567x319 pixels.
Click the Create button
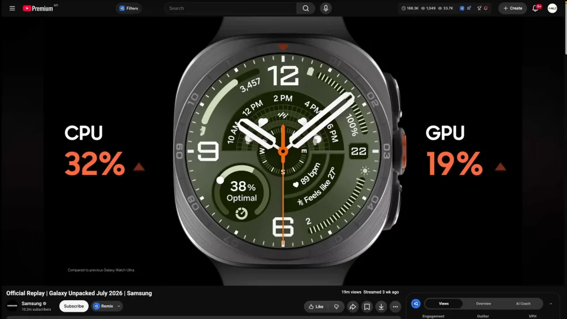pos(512,8)
